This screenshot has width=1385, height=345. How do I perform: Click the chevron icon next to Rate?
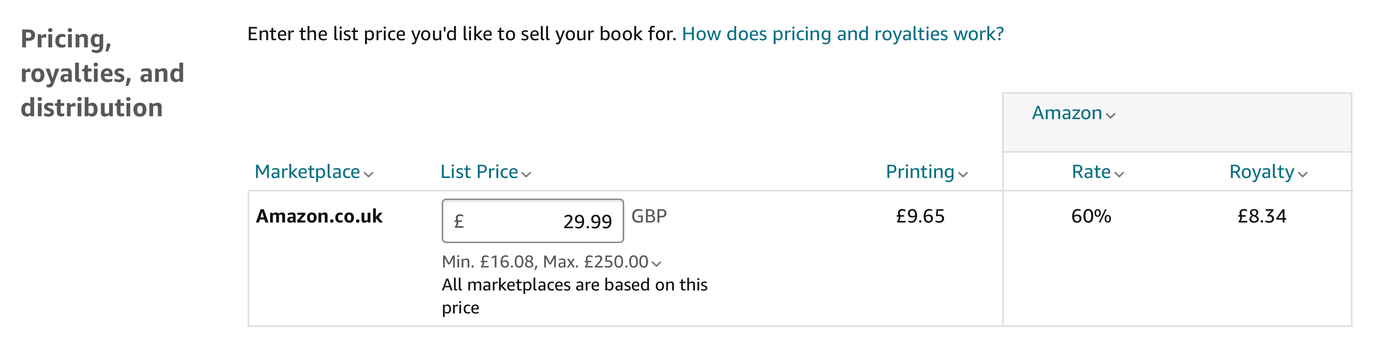point(1119,174)
